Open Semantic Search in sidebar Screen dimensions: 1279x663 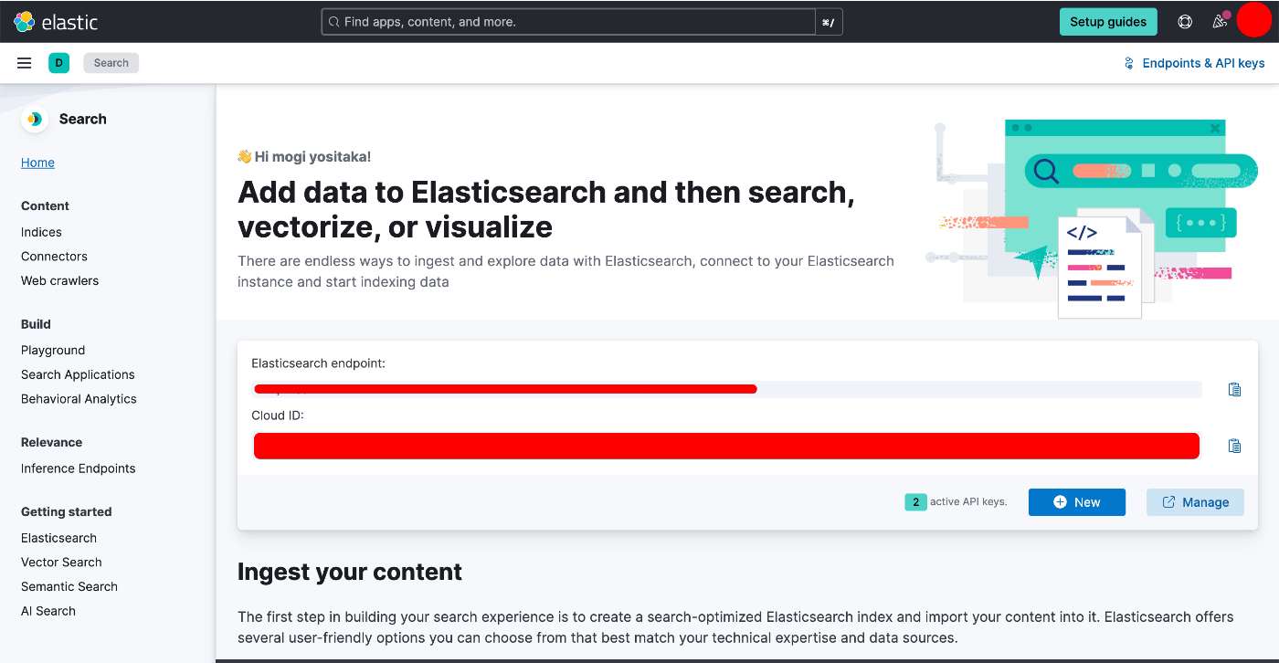pos(69,586)
